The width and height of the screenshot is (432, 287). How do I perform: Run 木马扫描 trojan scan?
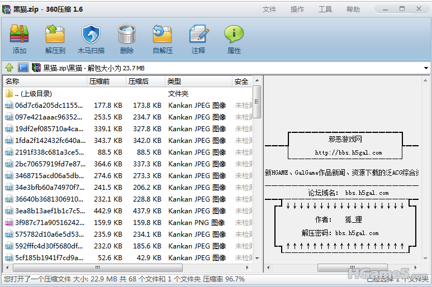click(91, 39)
